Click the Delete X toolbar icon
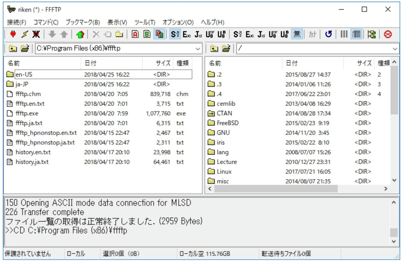Image resolution: width=402 pixels, height=263 pixels. 96,34
